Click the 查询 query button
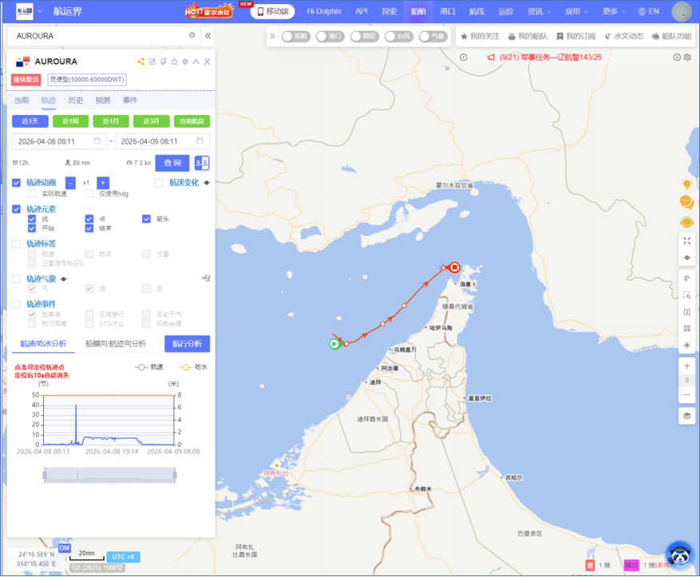The width and height of the screenshot is (700, 577). coord(172,163)
